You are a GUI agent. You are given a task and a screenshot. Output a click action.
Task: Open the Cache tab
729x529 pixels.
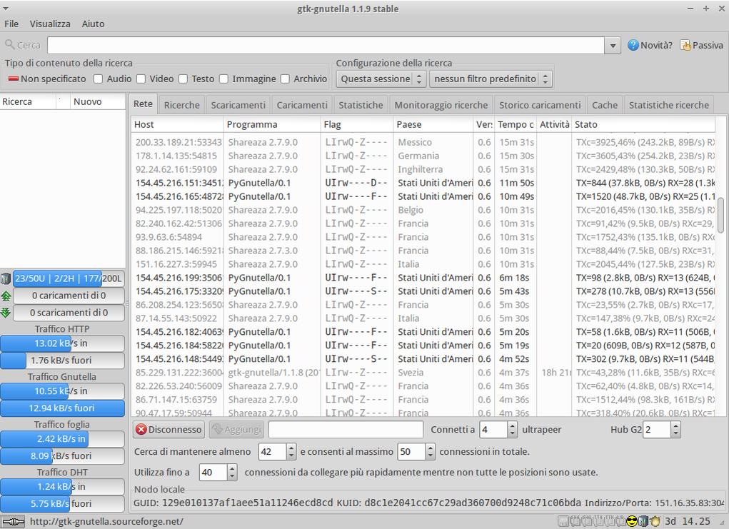coord(605,105)
